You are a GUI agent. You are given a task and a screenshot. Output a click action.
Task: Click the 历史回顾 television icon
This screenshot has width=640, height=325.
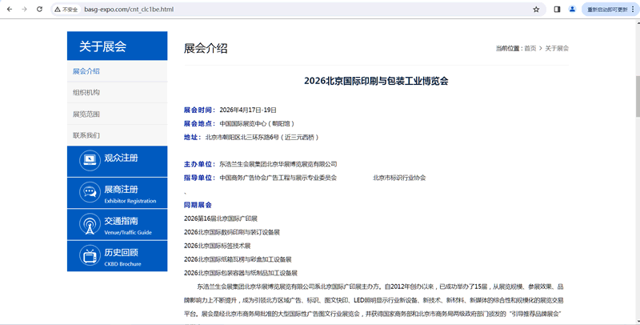[90, 256]
